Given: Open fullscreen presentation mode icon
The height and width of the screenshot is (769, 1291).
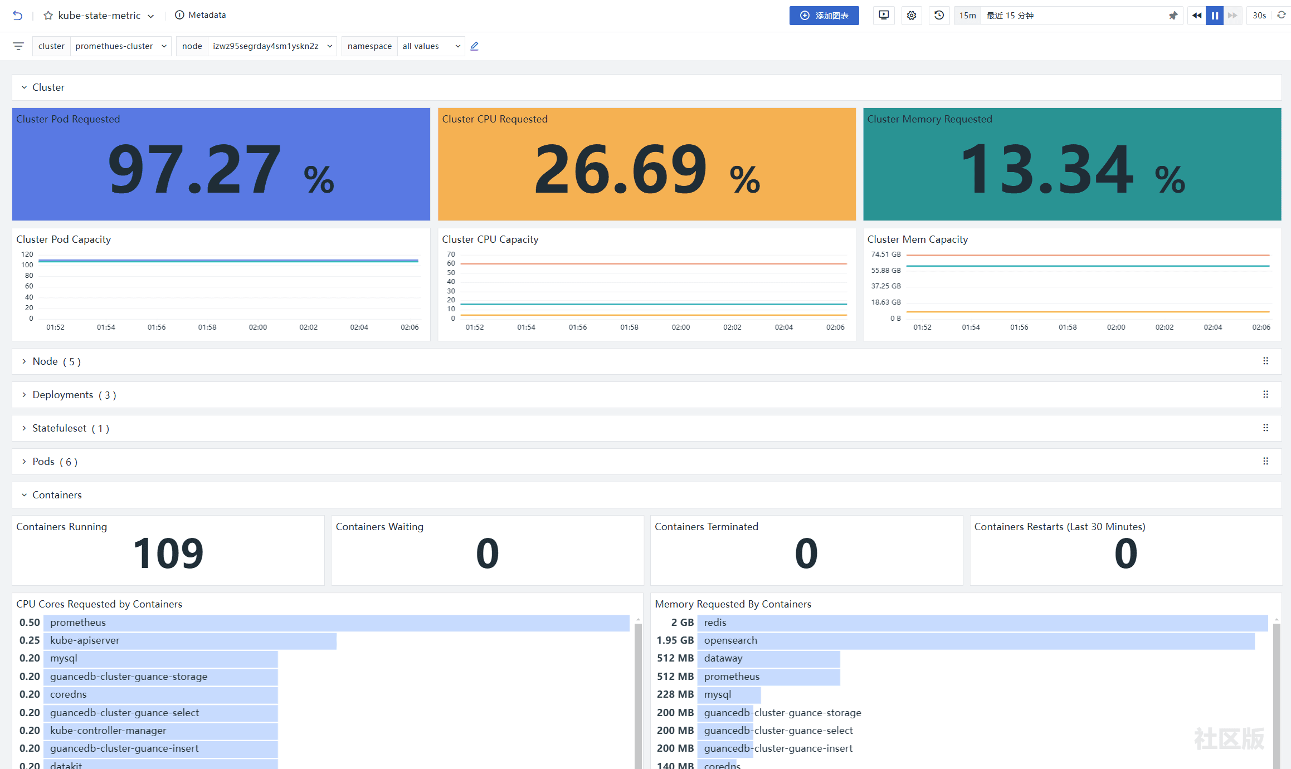Looking at the screenshot, I should (x=884, y=16).
